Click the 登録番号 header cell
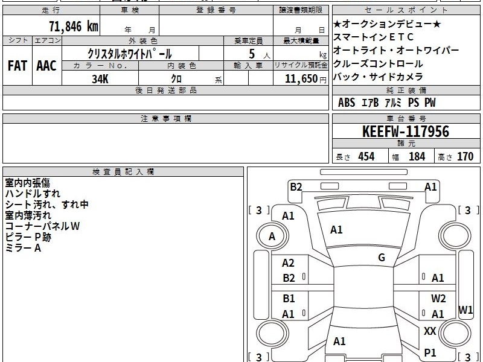Viewport: 483px width, 362px height. [x=216, y=10]
